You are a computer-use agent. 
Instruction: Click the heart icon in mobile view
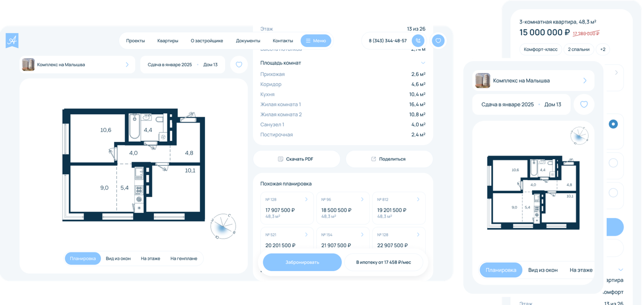click(x=584, y=104)
